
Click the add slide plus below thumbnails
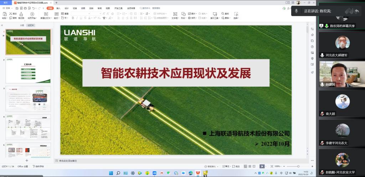point(27,161)
